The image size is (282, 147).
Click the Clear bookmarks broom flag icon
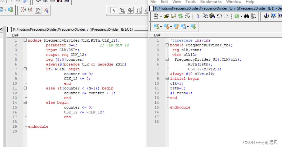[x=176, y=27]
